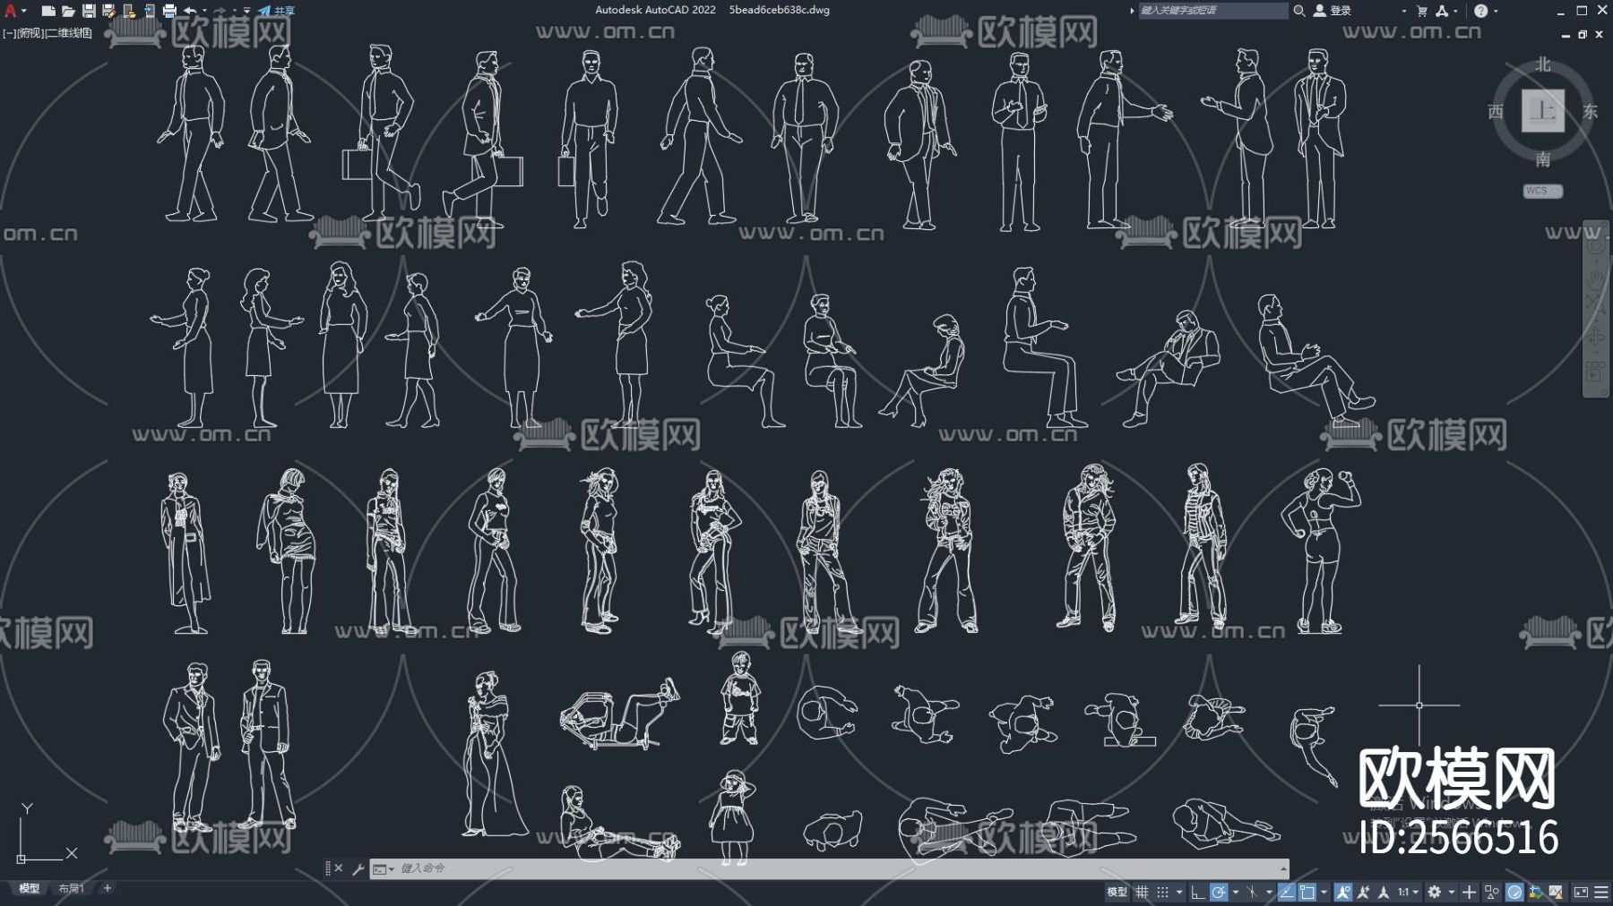Toggle ortho mode in status bar

pyautogui.click(x=1197, y=892)
